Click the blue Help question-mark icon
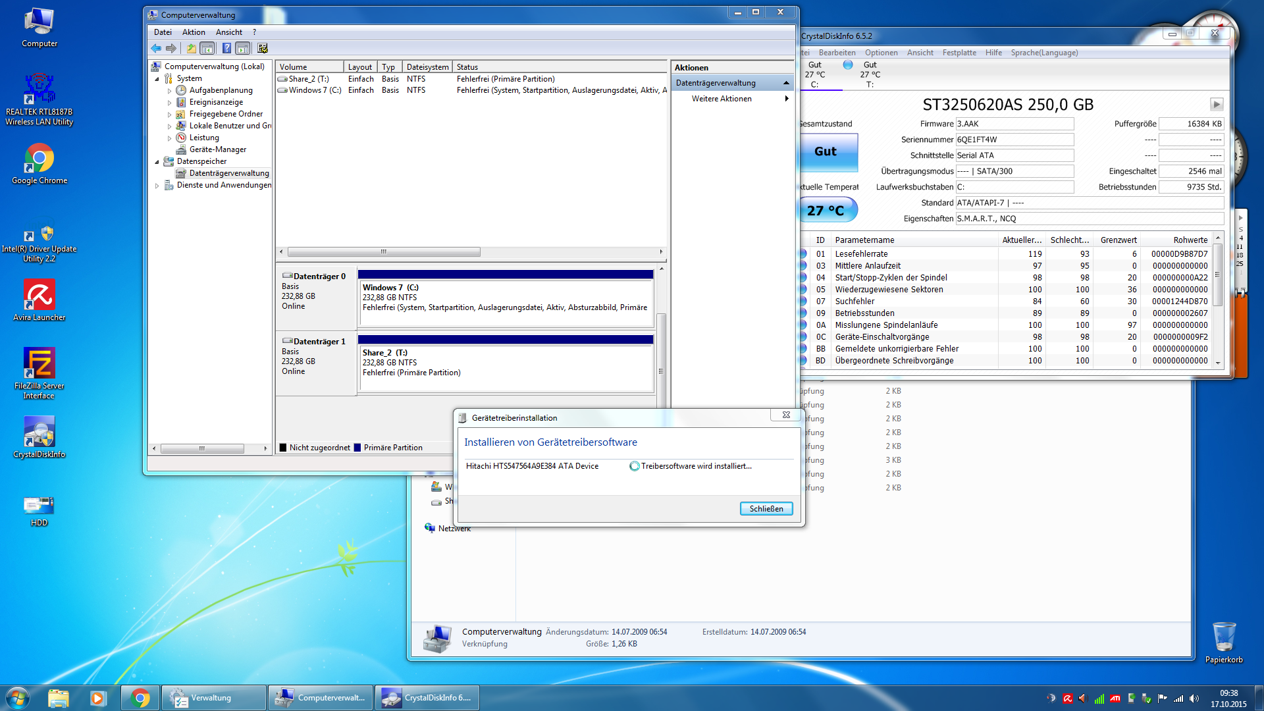The width and height of the screenshot is (1264, 711). (x=226, y=48)
